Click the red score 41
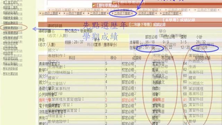Screen dimensions: 222x125 tap(185, 100)
